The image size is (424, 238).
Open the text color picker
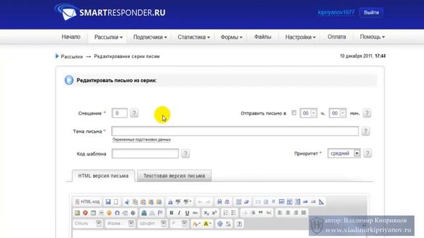click(x=196, y=223)
